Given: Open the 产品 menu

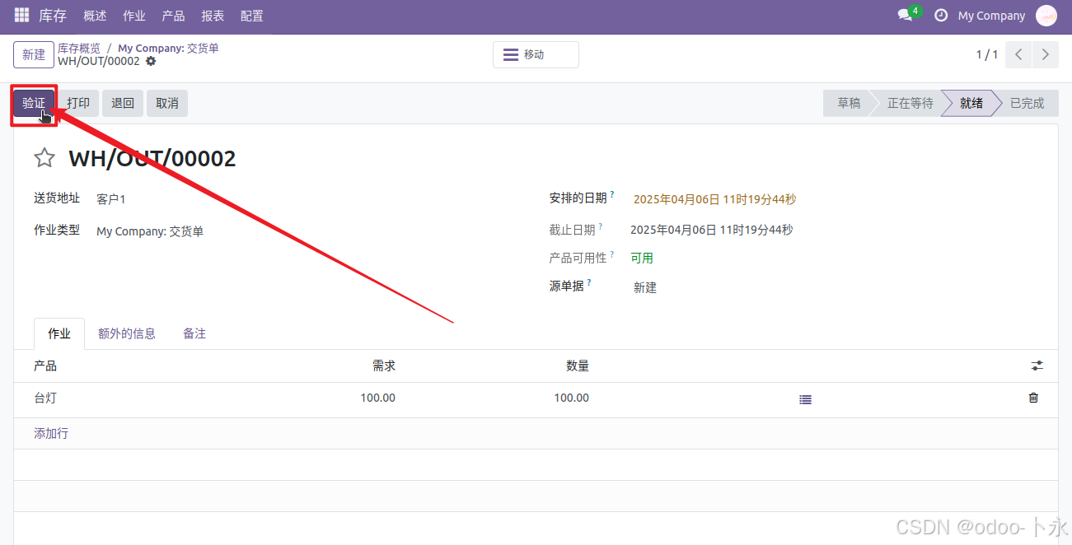Looking at the screenshot, I should (174, 16).
